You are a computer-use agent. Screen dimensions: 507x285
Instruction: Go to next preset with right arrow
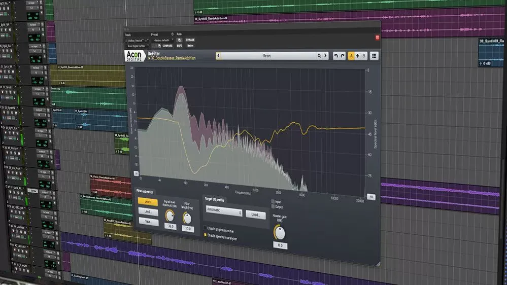pos(325,56)
